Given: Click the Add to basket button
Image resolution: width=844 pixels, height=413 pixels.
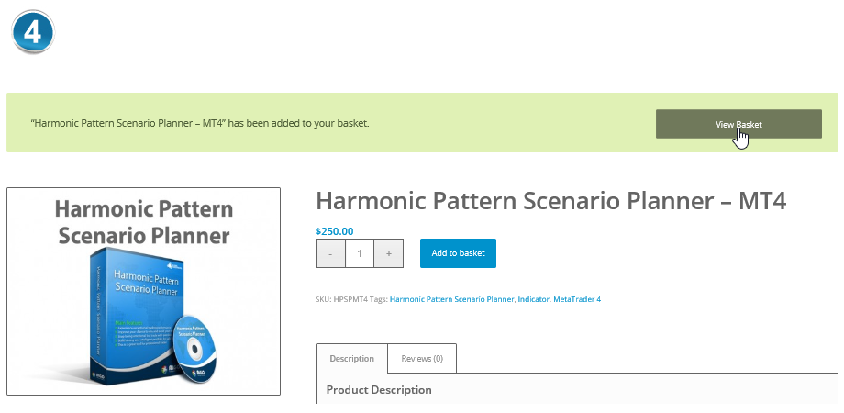Looking at the screenshot, I should point(458,253).
